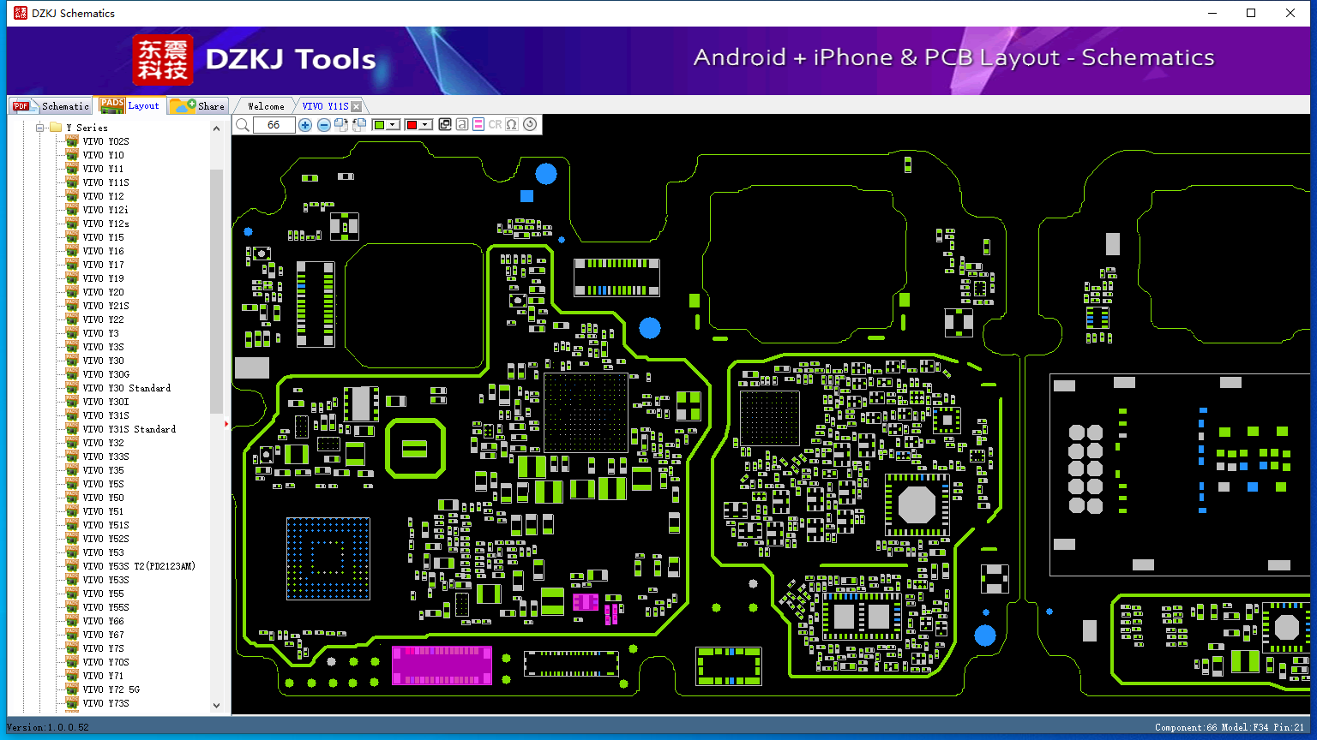Switch to the Welcome tab

(266, 106)
